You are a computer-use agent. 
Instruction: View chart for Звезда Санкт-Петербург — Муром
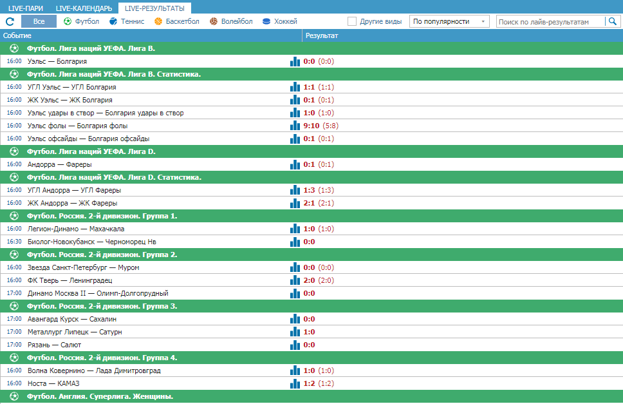[x=295, y=267]
